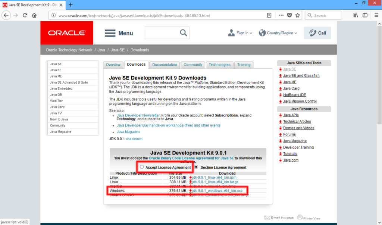Open the Training tab

(244, 65)
